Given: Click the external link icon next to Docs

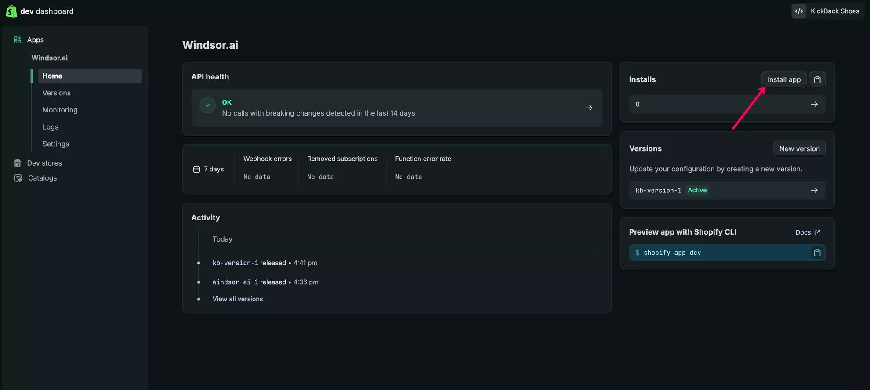Looking at the screenshot, I should [817, 232].
